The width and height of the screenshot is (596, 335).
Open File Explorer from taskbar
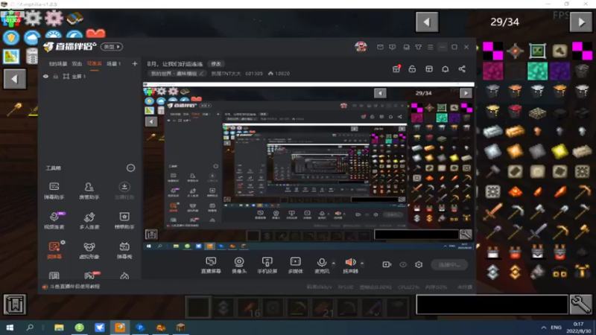59,327
